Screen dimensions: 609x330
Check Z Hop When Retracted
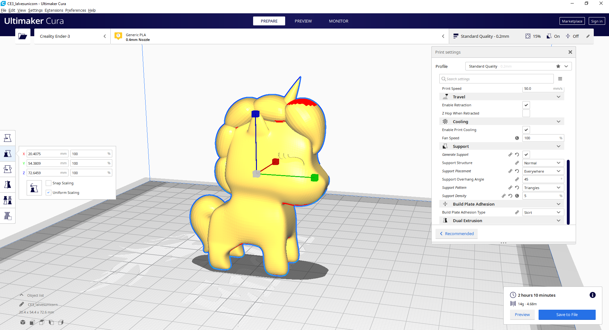pos(526,113)
